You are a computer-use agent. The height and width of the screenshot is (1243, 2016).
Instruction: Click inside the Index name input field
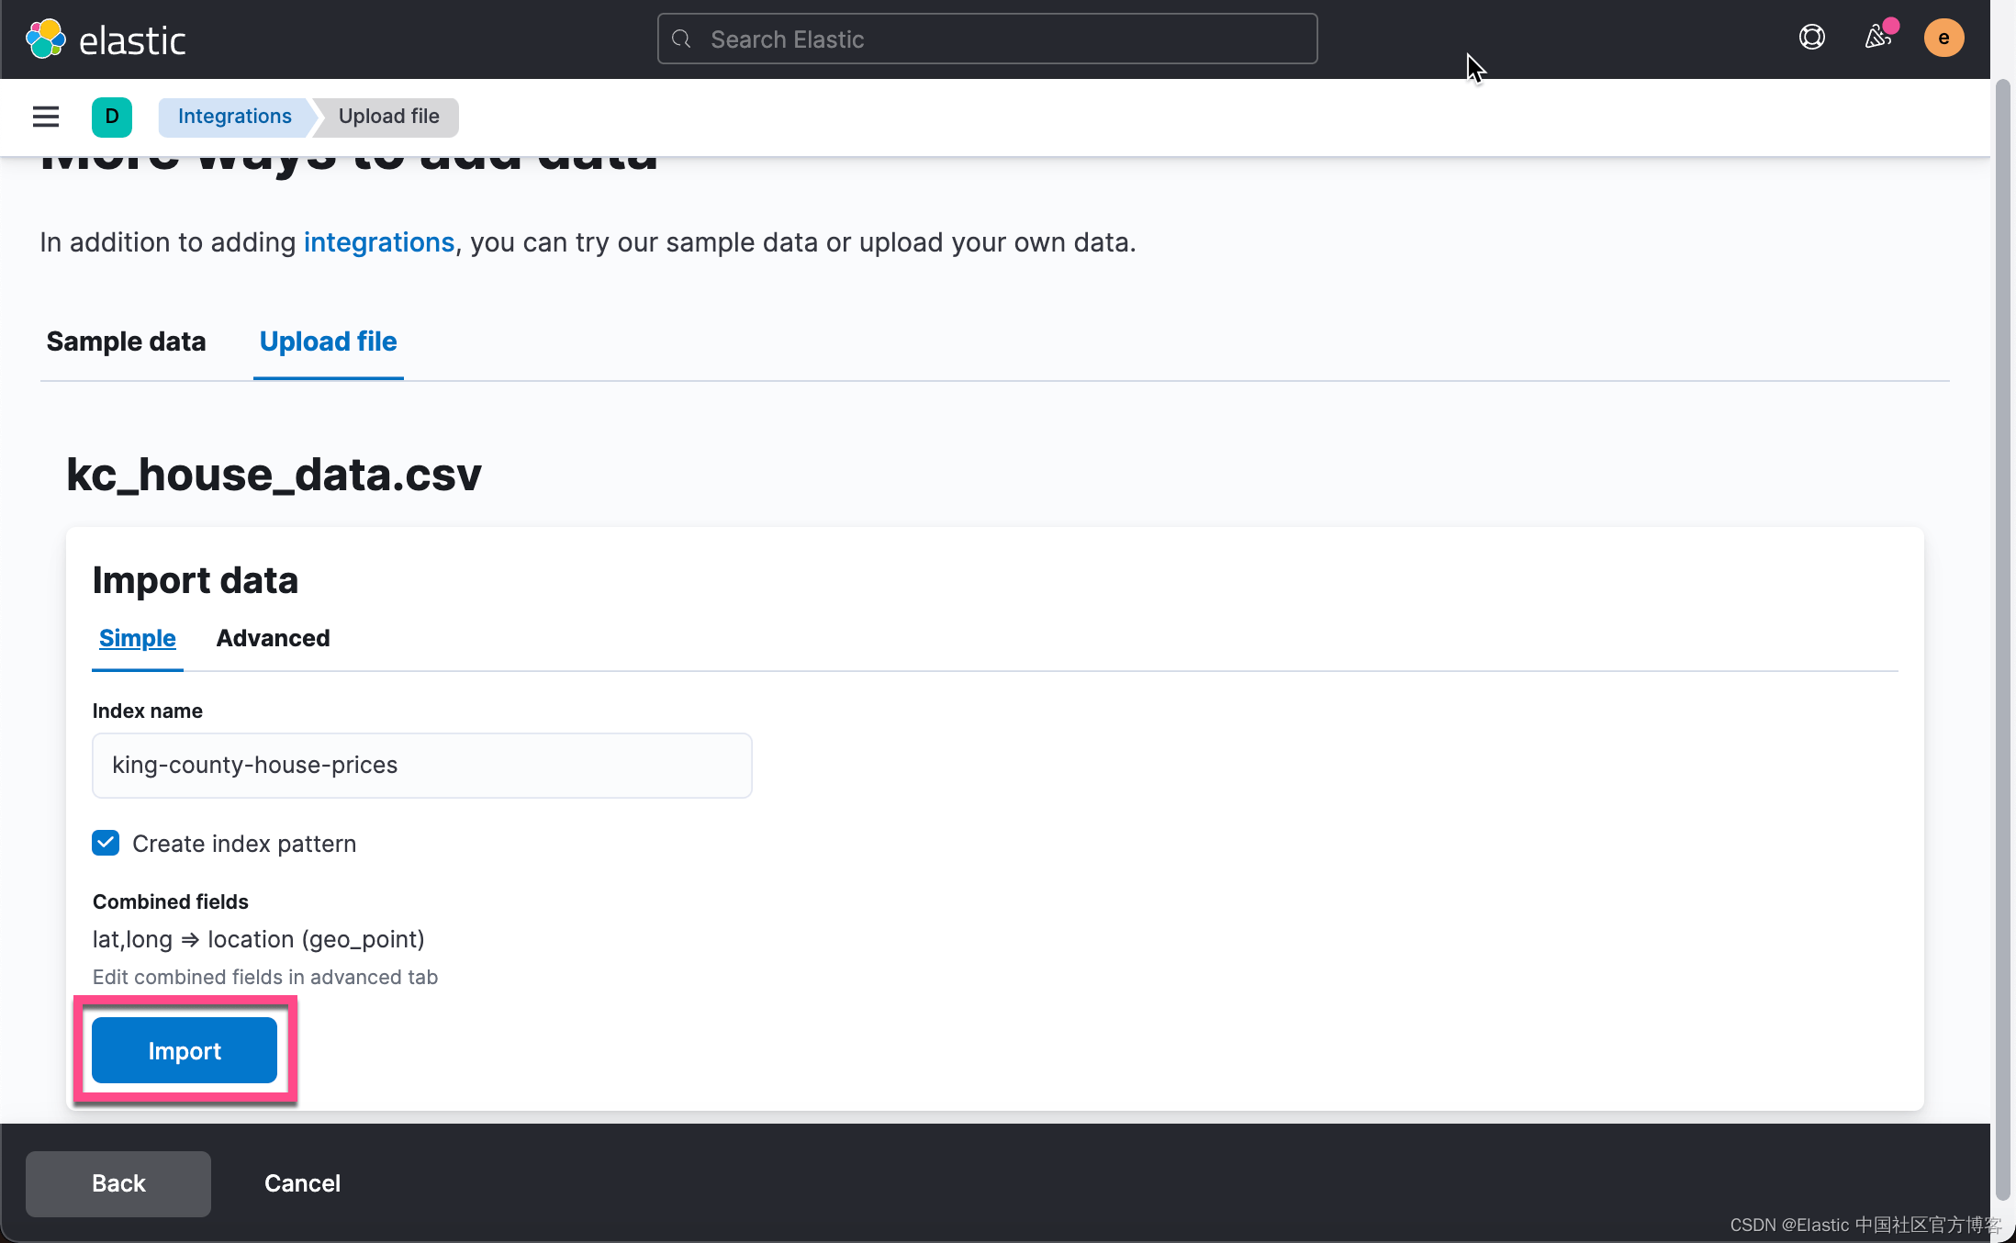(420, 765)
